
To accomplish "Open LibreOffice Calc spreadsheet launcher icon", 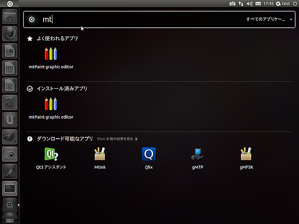I will tap(10, 68).
